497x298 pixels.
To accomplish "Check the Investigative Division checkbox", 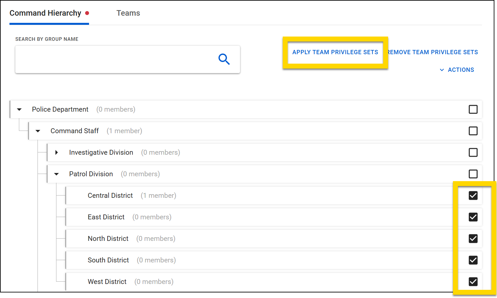I will pos(473,152).
